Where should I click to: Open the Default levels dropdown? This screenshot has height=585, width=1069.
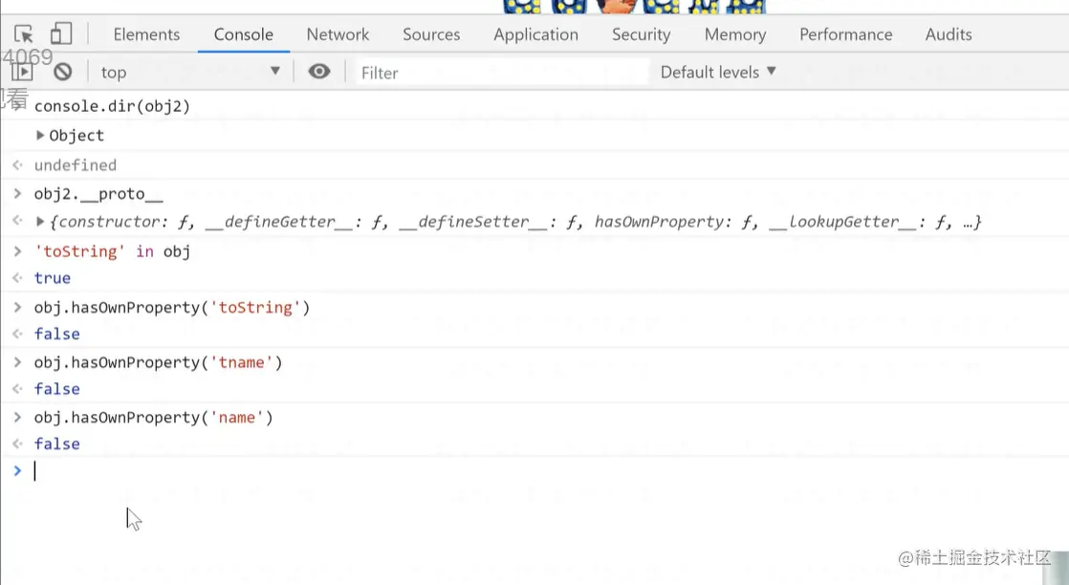coord(718,72)
